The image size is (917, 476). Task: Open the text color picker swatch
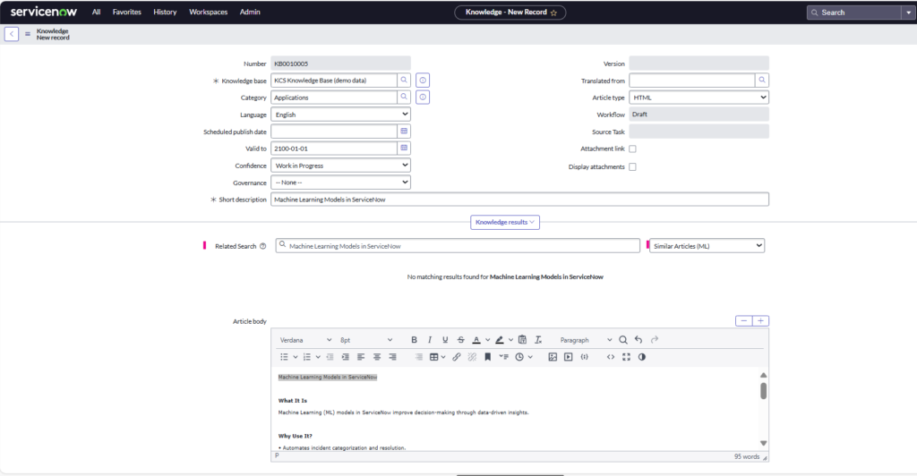click(476, 340)
